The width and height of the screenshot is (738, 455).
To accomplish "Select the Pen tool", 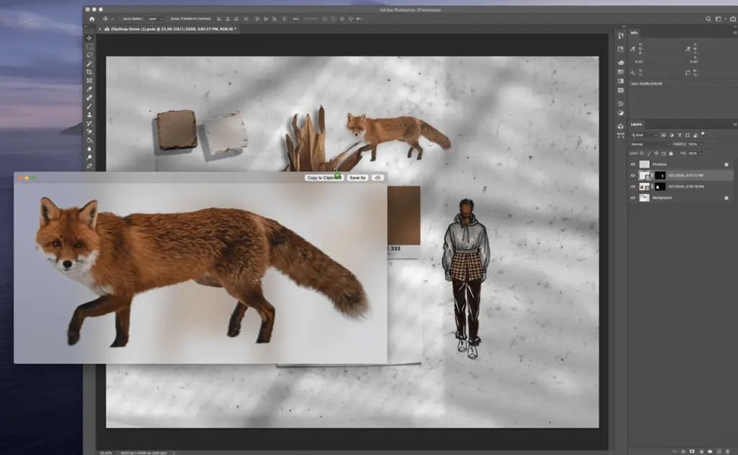I will [89, 166].
